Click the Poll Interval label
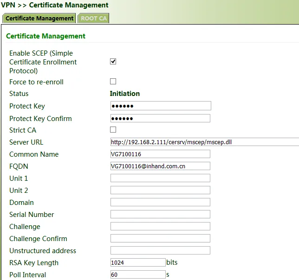Screen dimensions: 299x280 tap(28, 275)
